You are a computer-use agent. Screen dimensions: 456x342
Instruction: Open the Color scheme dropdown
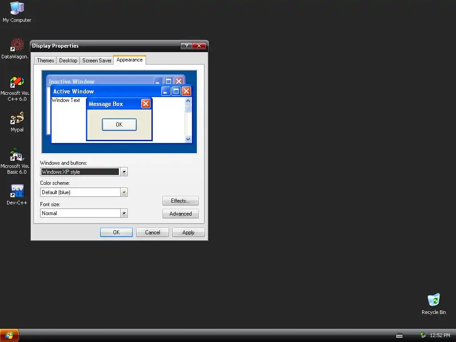pos(124,192)
